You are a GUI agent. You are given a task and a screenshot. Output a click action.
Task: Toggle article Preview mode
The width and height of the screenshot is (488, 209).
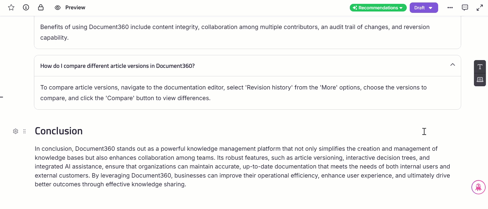[58, 8]
